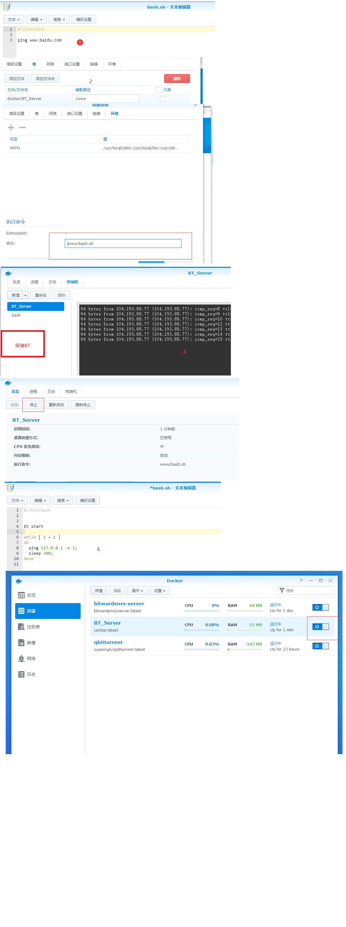The width and height of the screenshot is (346, 927).
Task: Click the whale icon in the Docker window title bar
Action: [19, 581]
